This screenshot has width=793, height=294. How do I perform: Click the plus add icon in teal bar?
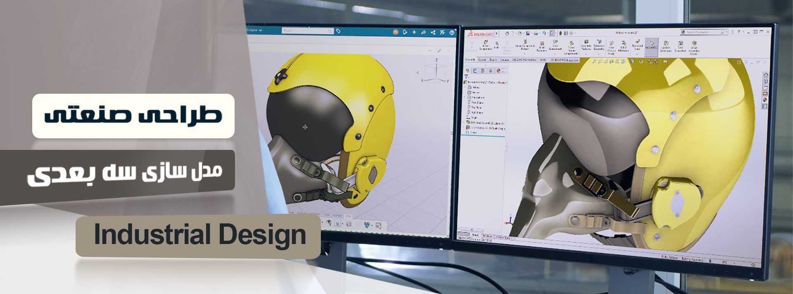pos(414,32)
